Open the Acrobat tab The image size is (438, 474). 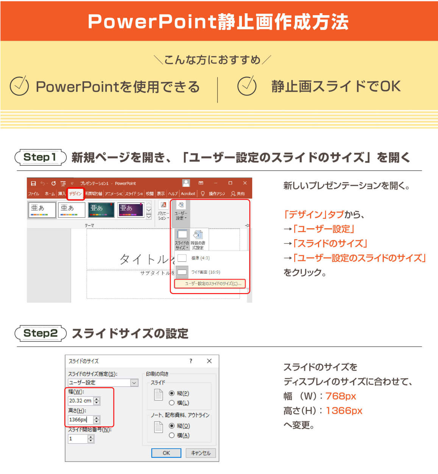(x=188, y=193)
